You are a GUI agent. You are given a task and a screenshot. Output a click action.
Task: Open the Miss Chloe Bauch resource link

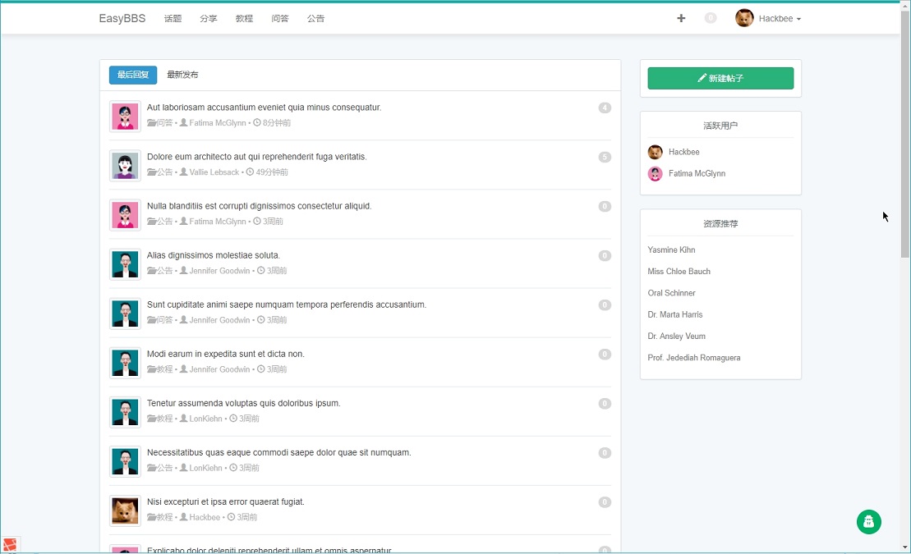click(679, 271)
